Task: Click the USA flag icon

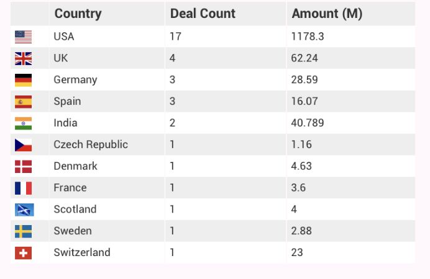Action: pos(23,37)
